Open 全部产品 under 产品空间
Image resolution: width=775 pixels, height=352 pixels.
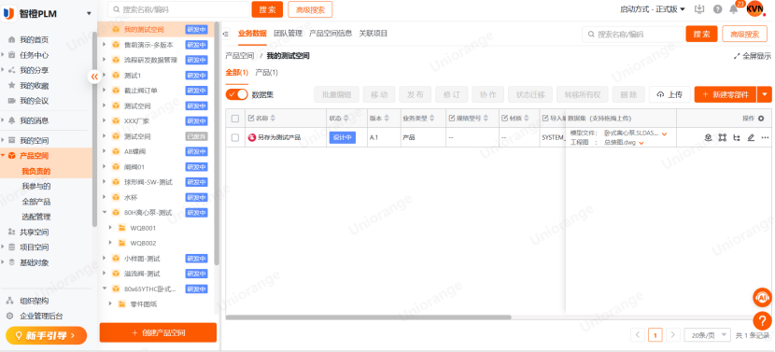pos(36,202)
